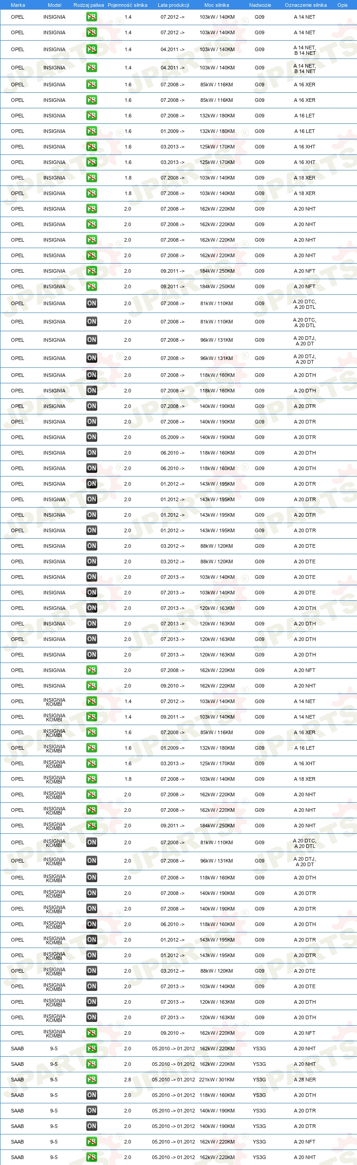Select 85kW / 116KM in INSIGNIA KOMBI row

point(217,732)
